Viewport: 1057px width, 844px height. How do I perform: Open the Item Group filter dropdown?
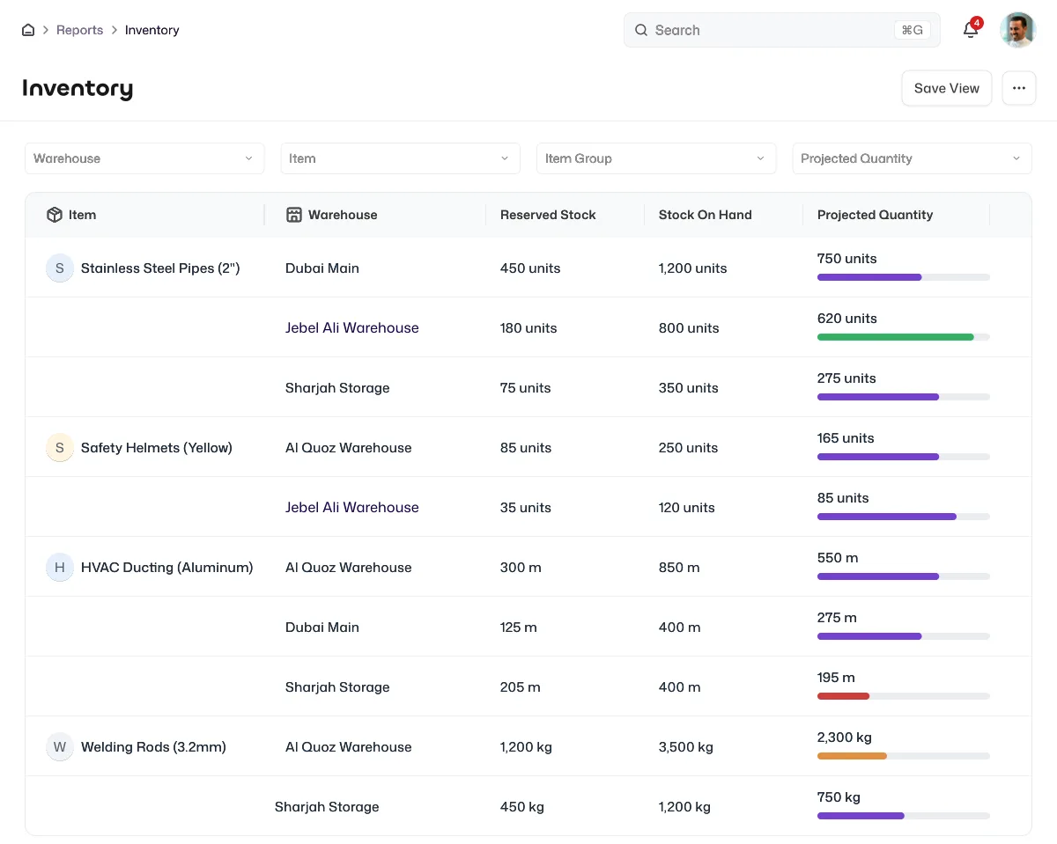tap(656, 158)
